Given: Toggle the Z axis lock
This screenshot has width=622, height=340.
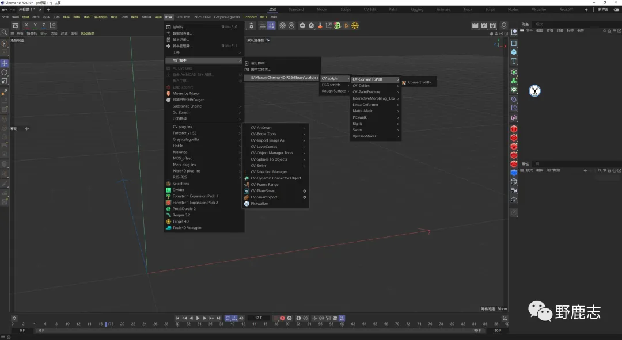Looking at the screenshot, I should (x=44, y=25).
